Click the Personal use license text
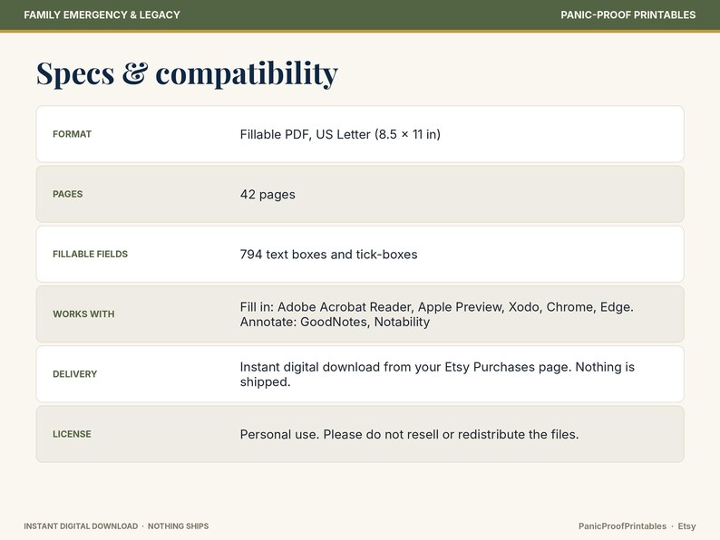This screenshot has height=540, width=720. point(409,435)
